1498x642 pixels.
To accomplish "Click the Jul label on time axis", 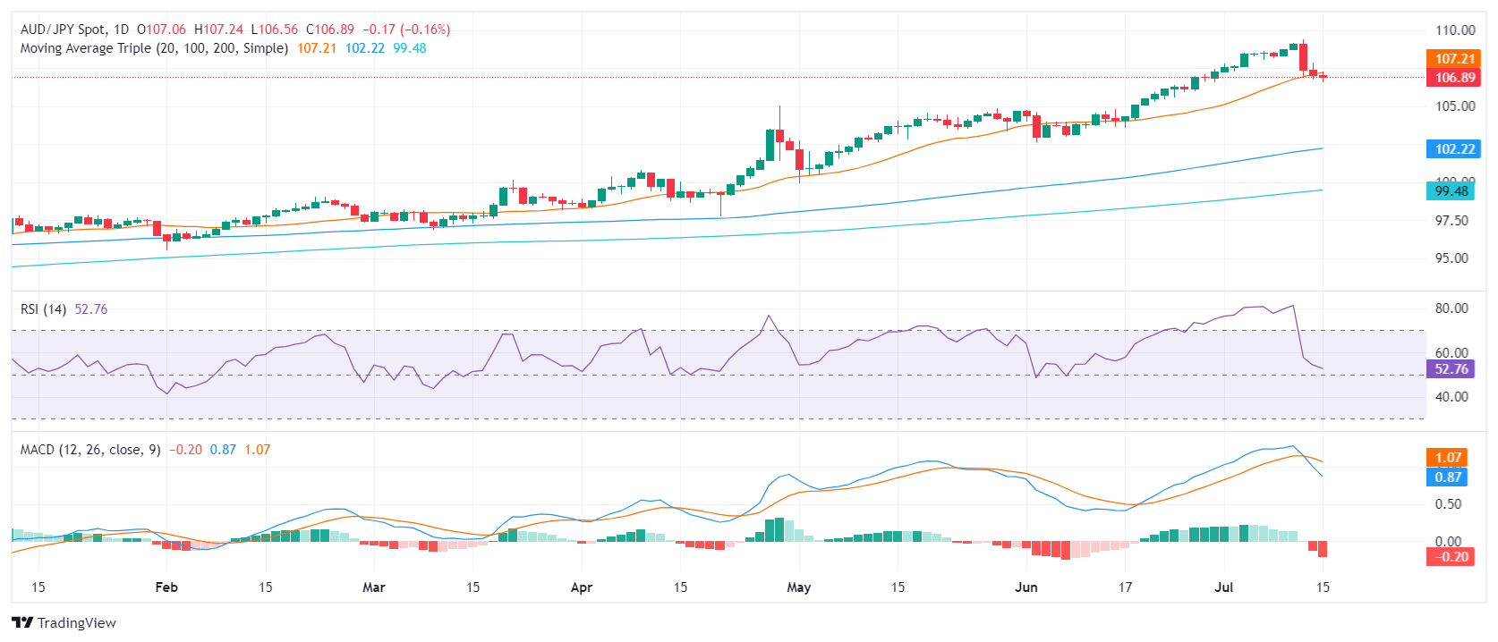I will pos(1223,587).
